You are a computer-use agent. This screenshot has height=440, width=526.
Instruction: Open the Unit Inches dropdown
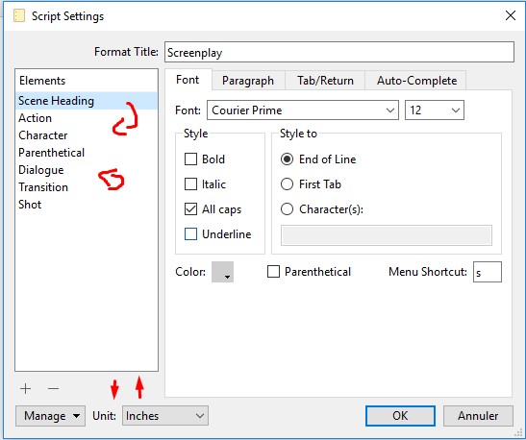[x=165, y=416]
